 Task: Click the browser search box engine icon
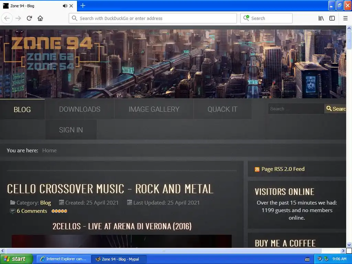coord(246,18)
